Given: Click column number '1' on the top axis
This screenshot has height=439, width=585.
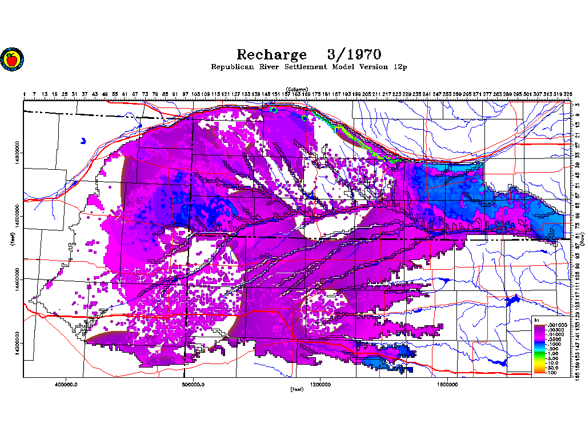Looking at the screenshot, I should 24,94.
